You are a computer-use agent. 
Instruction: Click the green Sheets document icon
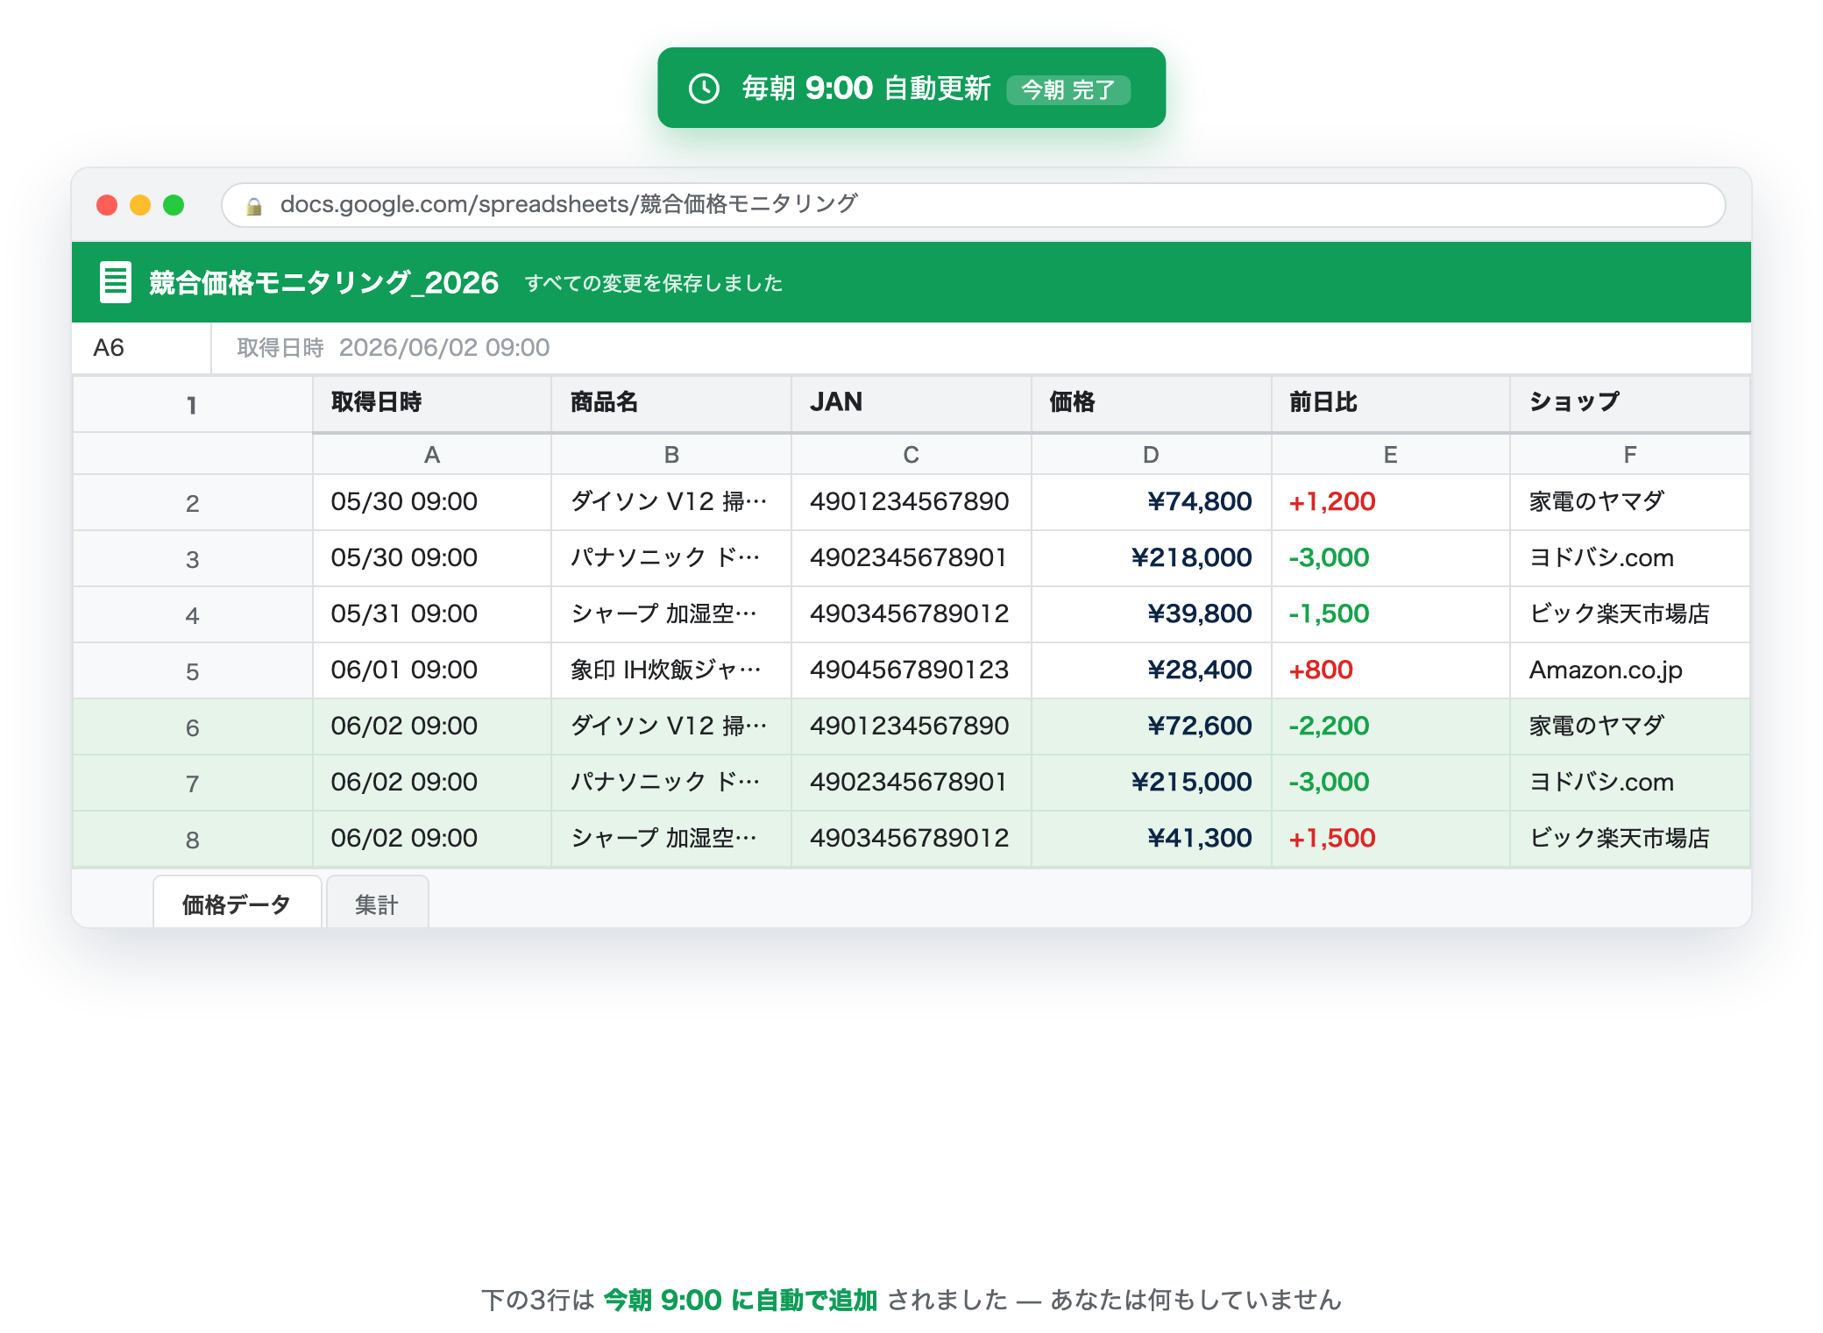click(x=116, y=282)
